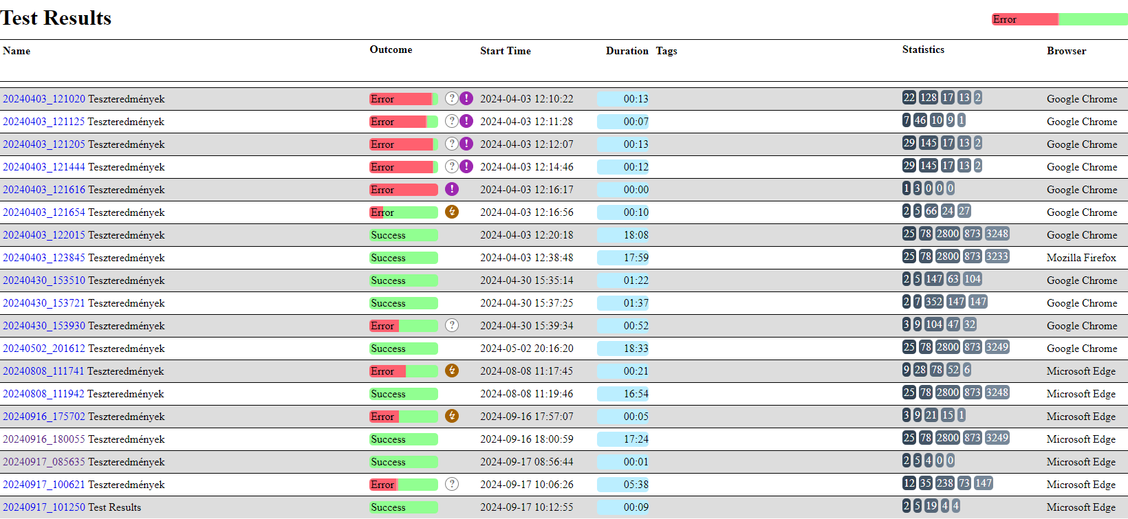The width and height of the screenshot is (1128, 519).
Task: Click the question mark icon for run 20240403_121125
Action: tap(452, 121)
